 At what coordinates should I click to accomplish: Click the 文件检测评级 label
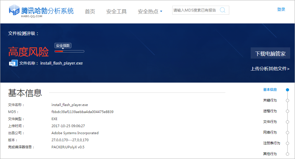pos(23,33)
